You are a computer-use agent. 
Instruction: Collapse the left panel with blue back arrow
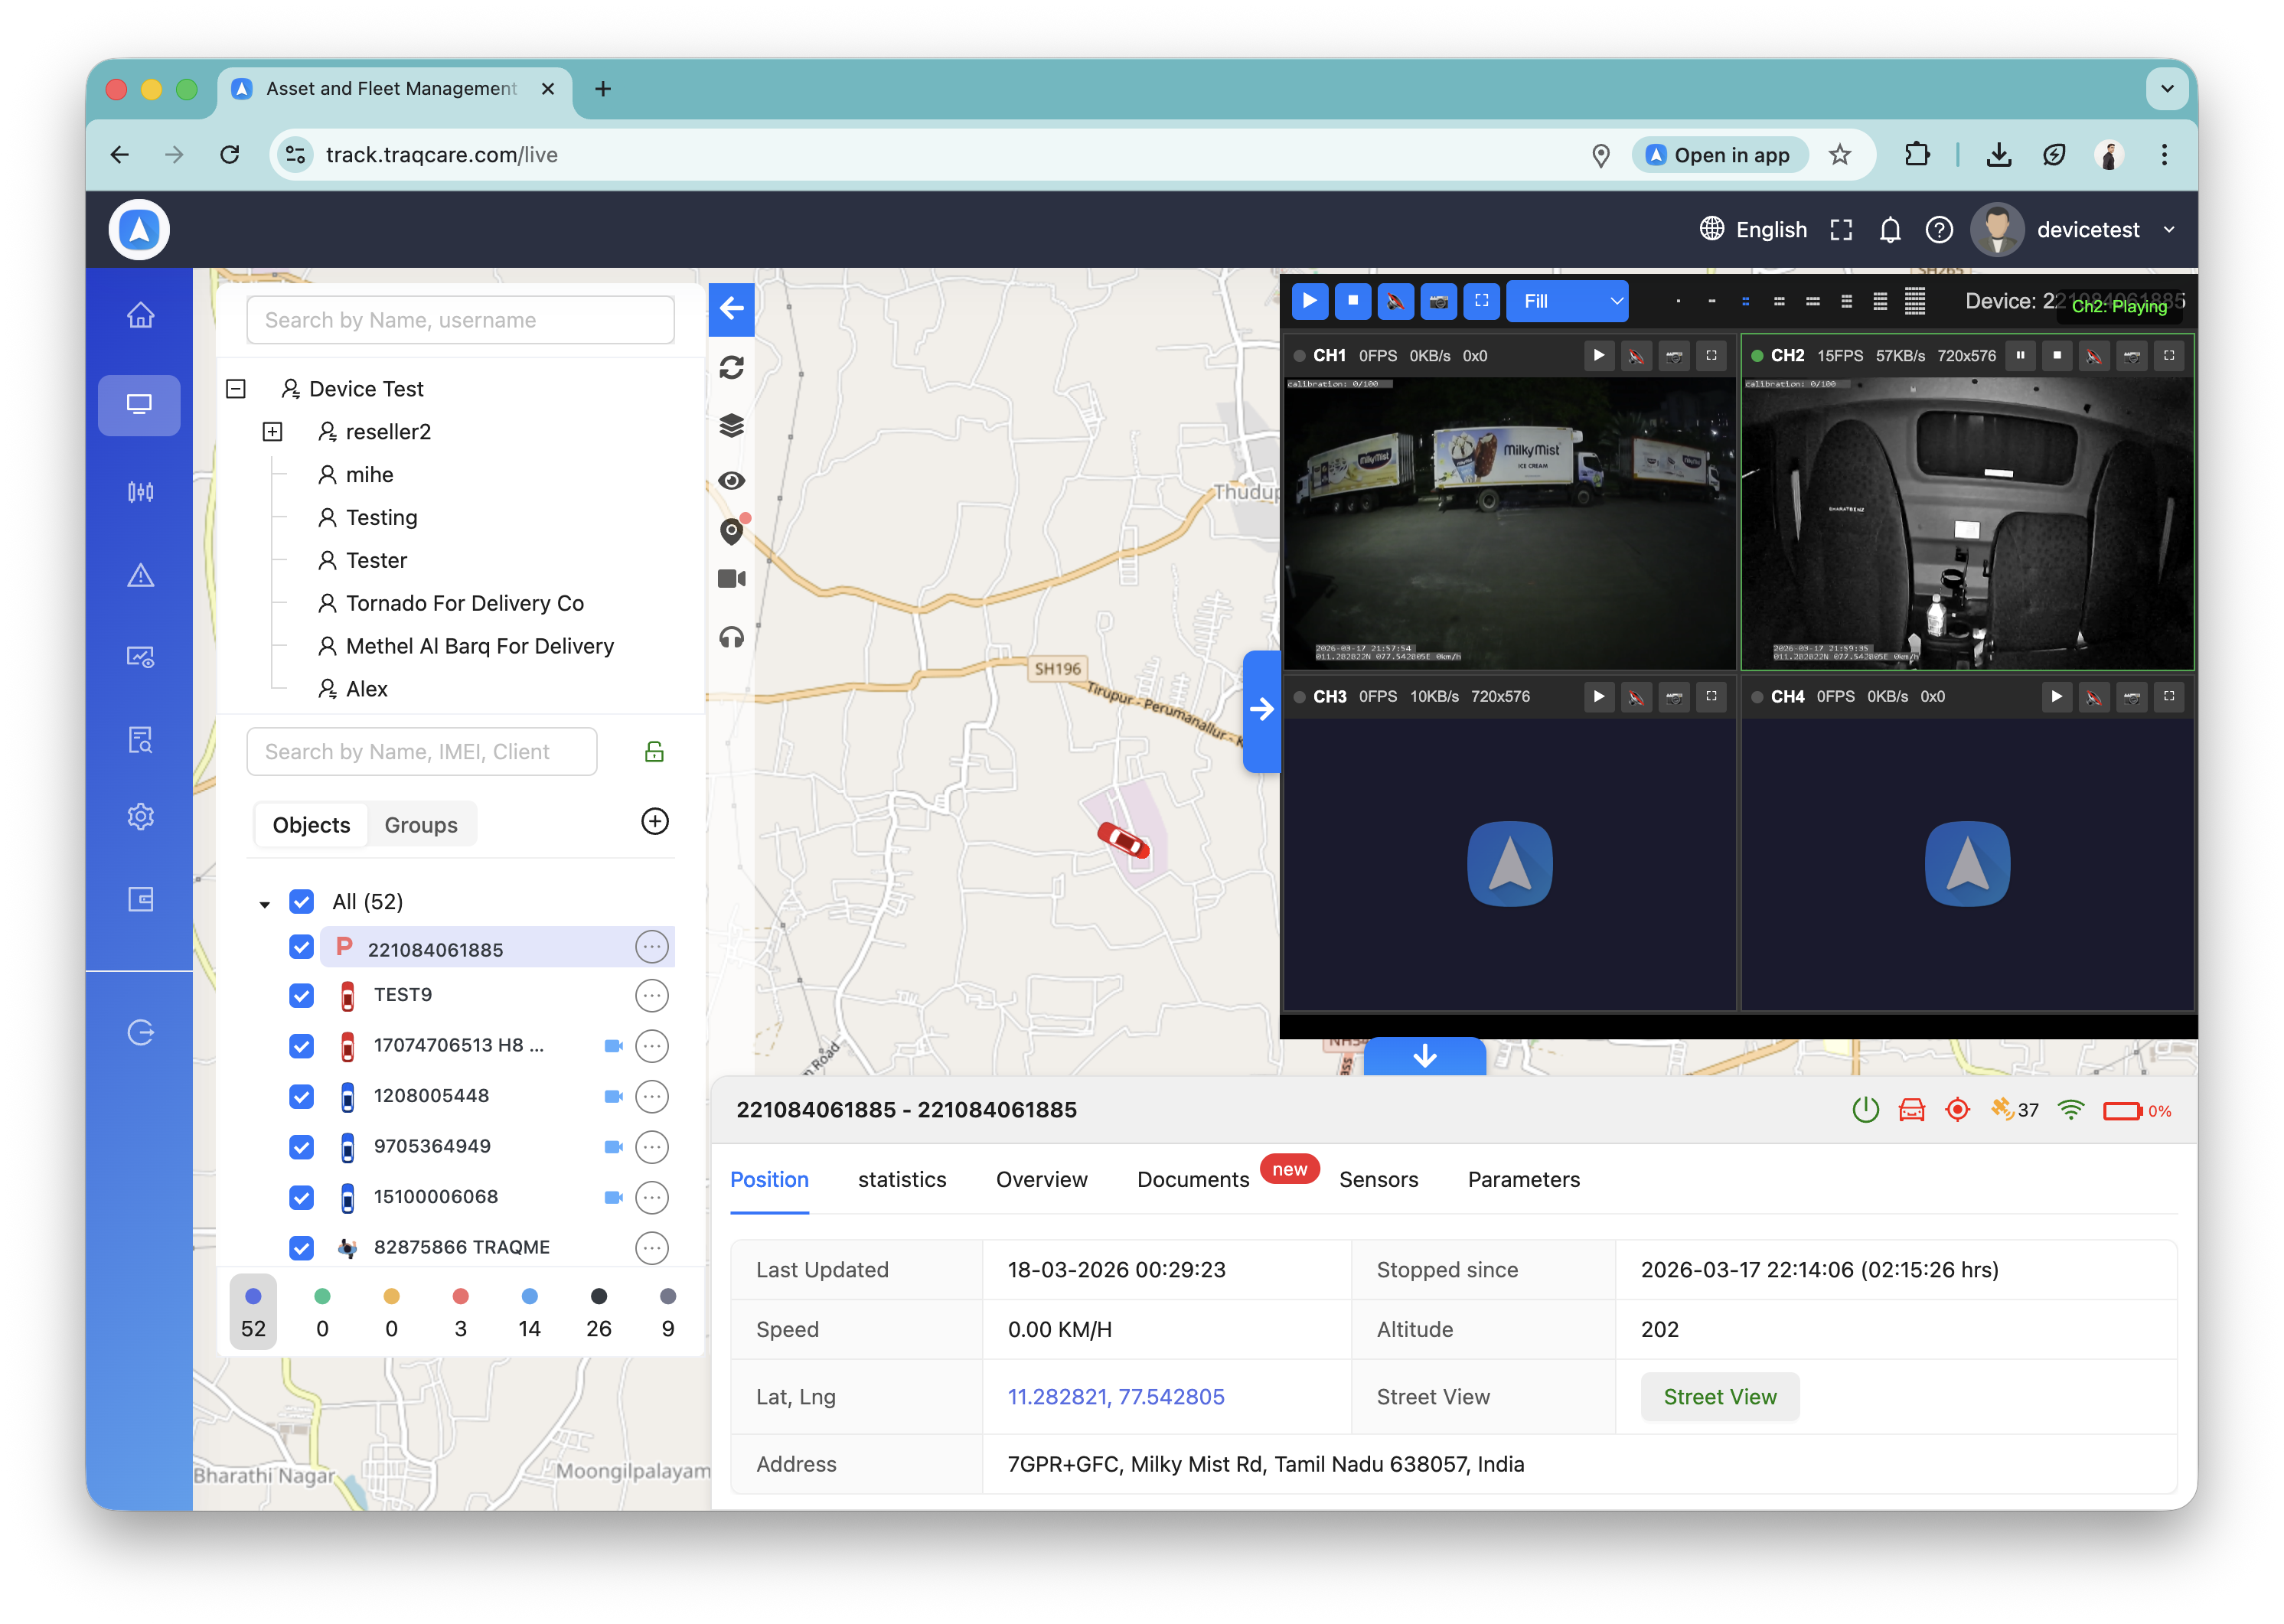tap(732, 308)
